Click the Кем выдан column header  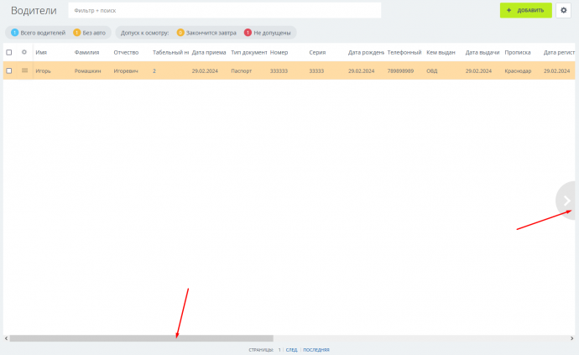[x=441, y=53]
